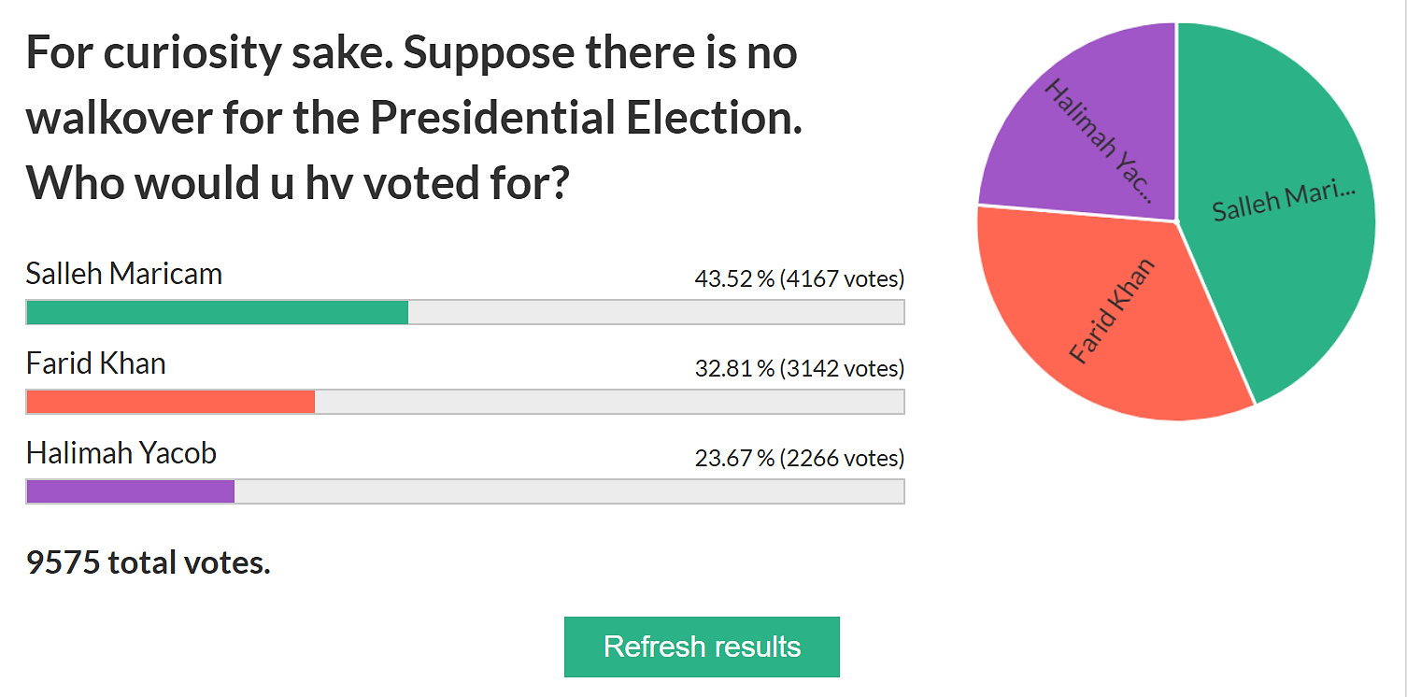Click the 'Farid Khan' label inside pie chart
1407x697 pixels.
tap(1113, 311)
